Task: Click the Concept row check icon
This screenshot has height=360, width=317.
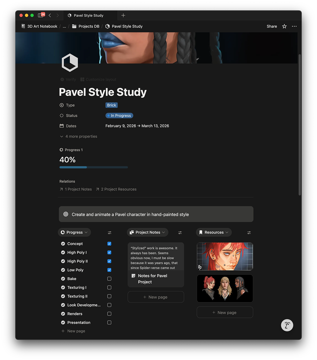Action: point(63,244)
